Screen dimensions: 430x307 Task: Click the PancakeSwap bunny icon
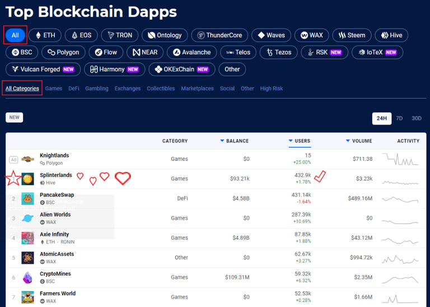(x=27, y=198)
